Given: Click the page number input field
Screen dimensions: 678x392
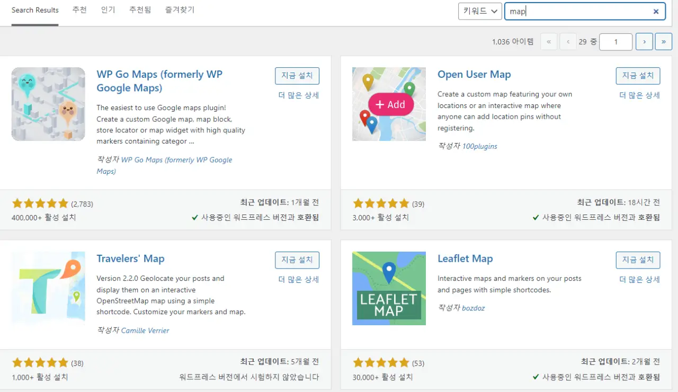Looking at the screenshot, I should click(x=615, y=41).
